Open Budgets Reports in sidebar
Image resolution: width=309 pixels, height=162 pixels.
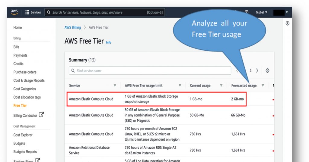[x=25, y=152]
